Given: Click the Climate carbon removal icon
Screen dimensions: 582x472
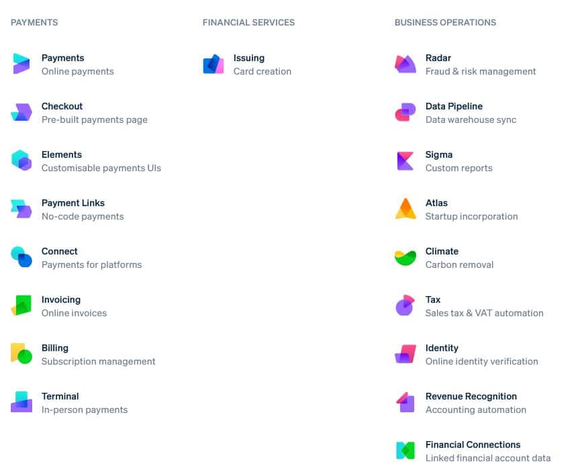Looking at the screenshot, I should (405, 257).
